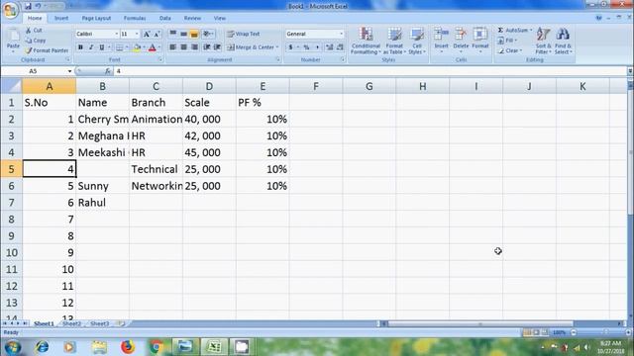Click the Format cells button
This screenshot has width=634, height=356.
480,41
